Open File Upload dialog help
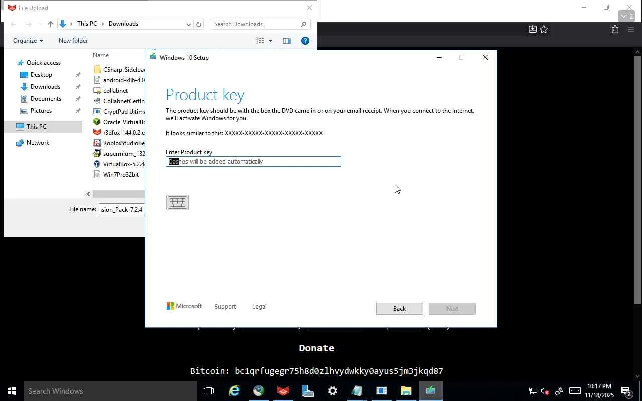Image resolution: width=642 pixels, height=401 pixels. 305,41
